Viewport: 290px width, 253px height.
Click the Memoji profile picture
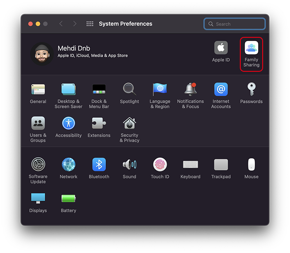[x=42, y=54]
